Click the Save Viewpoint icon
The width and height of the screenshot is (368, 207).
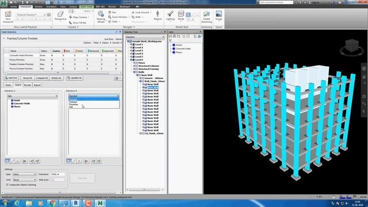(x=7, y=17)
